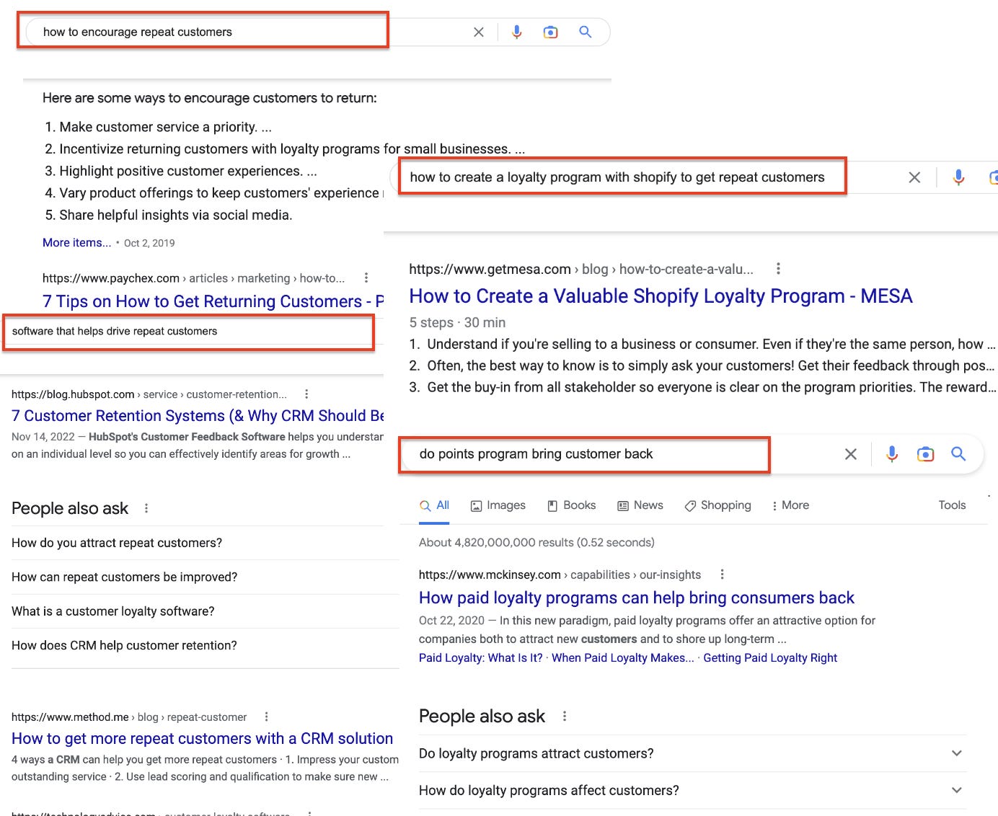Click 'Paid Loyalty: What Is It?' sitelink
The height and width of the screenshot is (816, 998).
[x=480, y=658]
